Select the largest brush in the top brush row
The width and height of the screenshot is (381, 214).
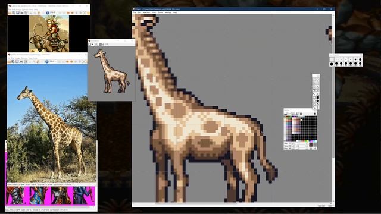[360, 59]
